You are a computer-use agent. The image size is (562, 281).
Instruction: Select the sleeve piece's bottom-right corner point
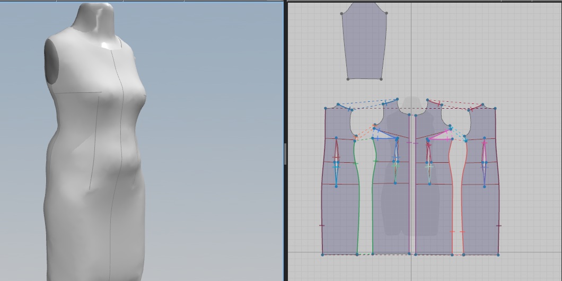pos(381,79)
